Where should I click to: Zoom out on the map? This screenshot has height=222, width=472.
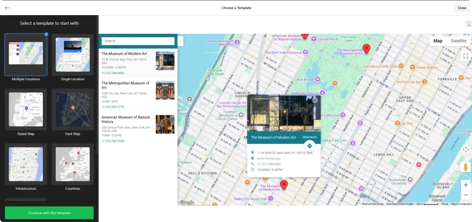pos(466,195)
